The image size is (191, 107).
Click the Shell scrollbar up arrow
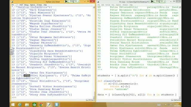pos(94,7)
